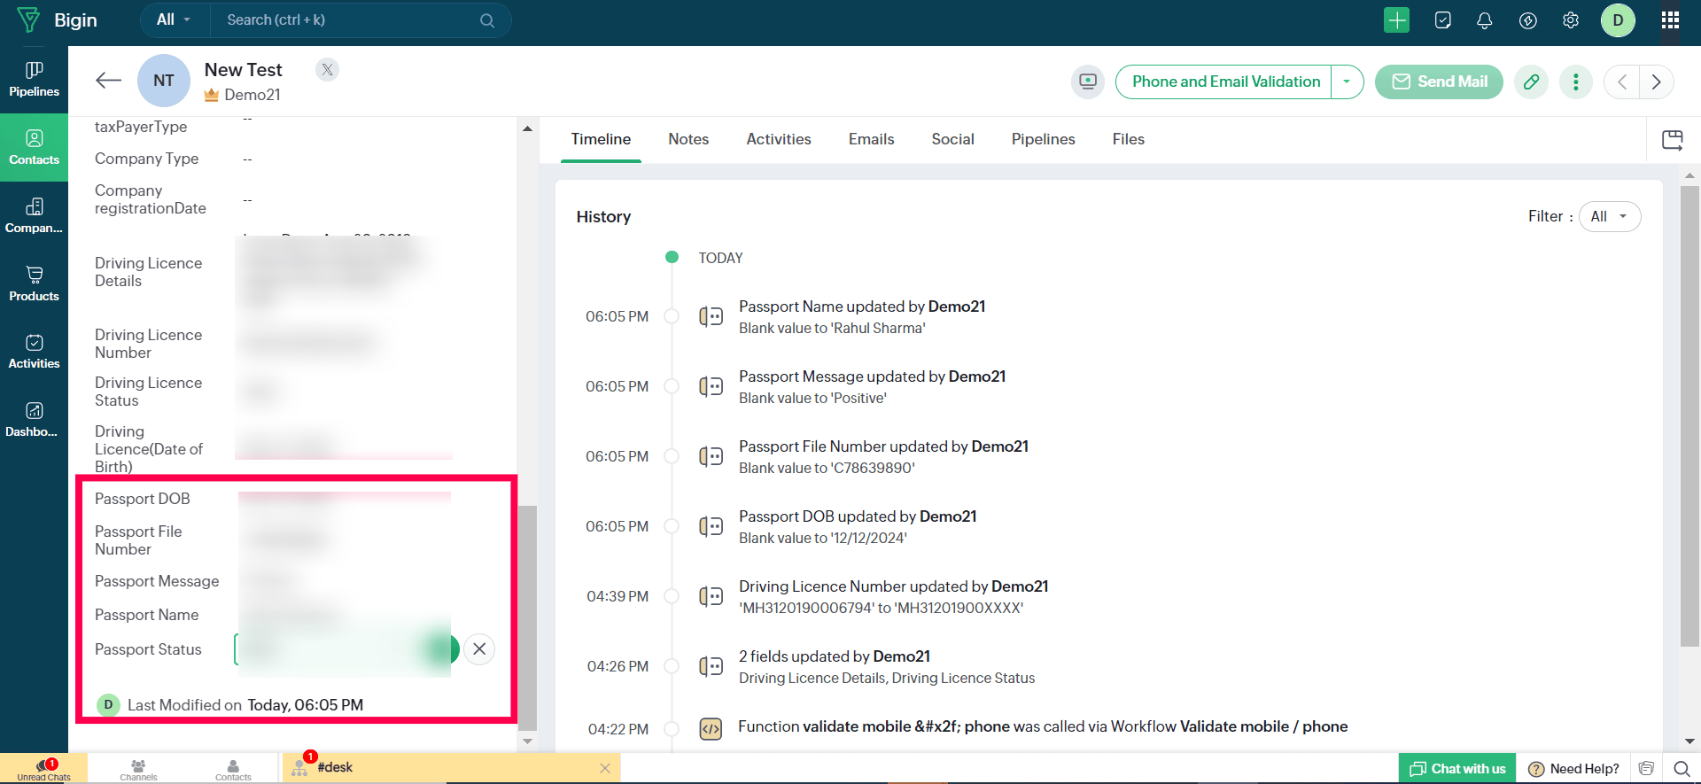Click the Function validate mobile history entry
1701x784 pixels.
tap(1043, 726)
